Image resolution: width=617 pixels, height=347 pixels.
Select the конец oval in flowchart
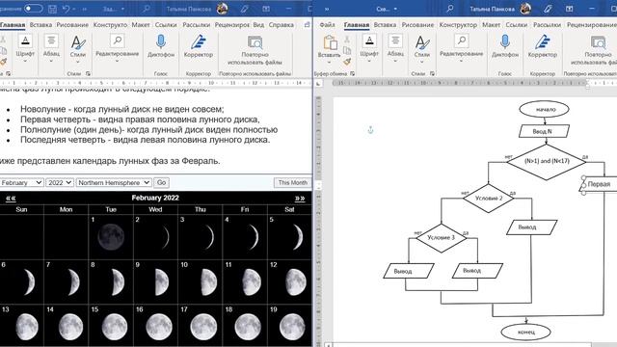coord(525,332)
